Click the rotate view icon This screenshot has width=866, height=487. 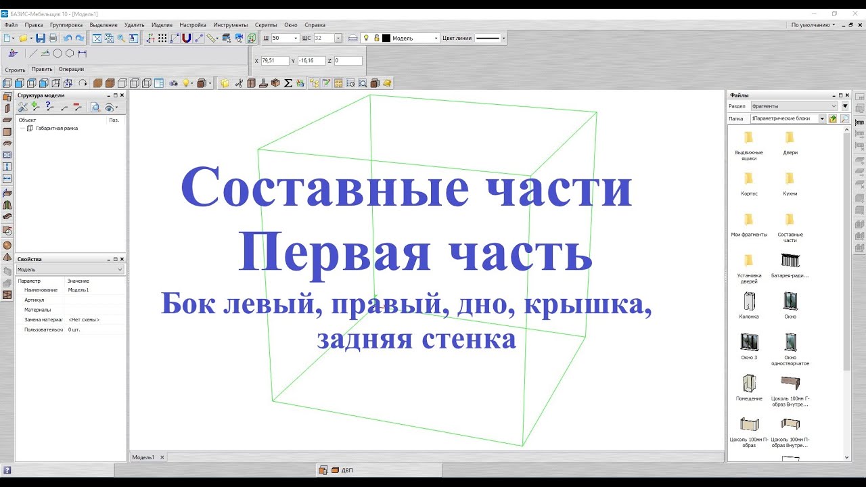tap(83, 83)
